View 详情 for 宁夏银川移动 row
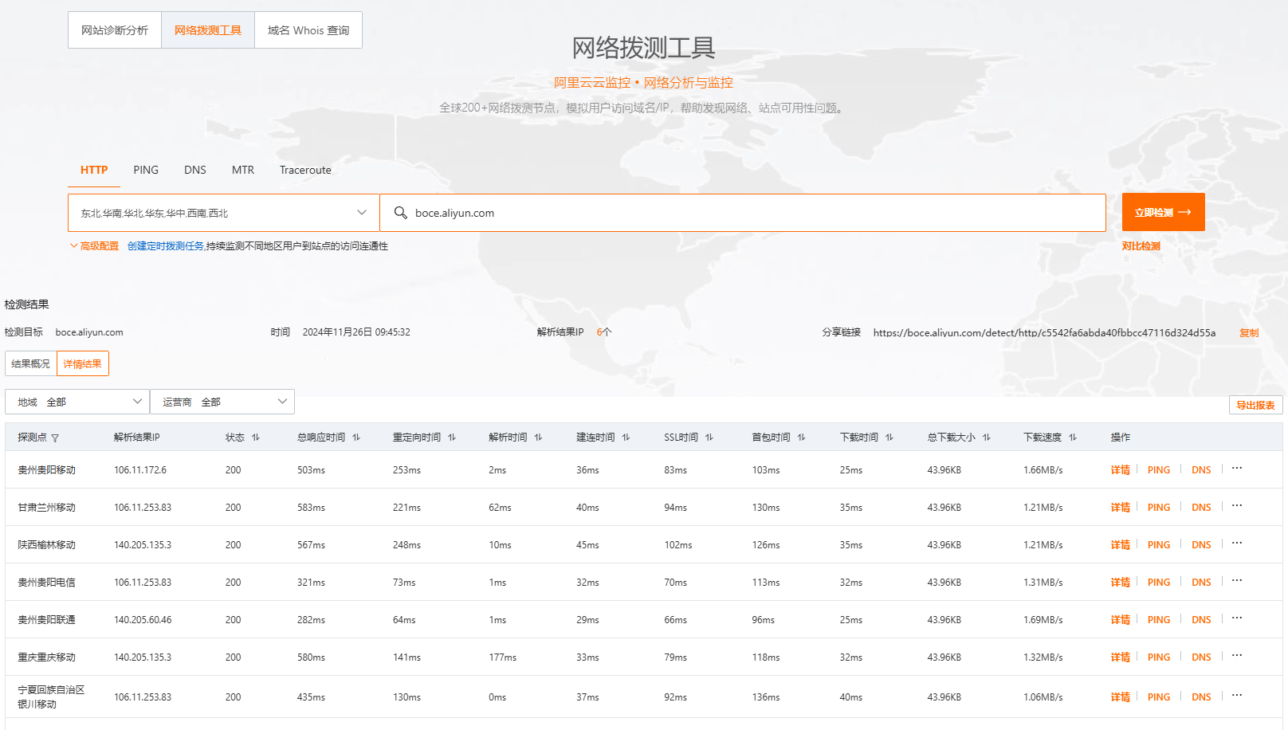Image resolution: width=1288 pixels, height=730 pixels. point(1121,697)
